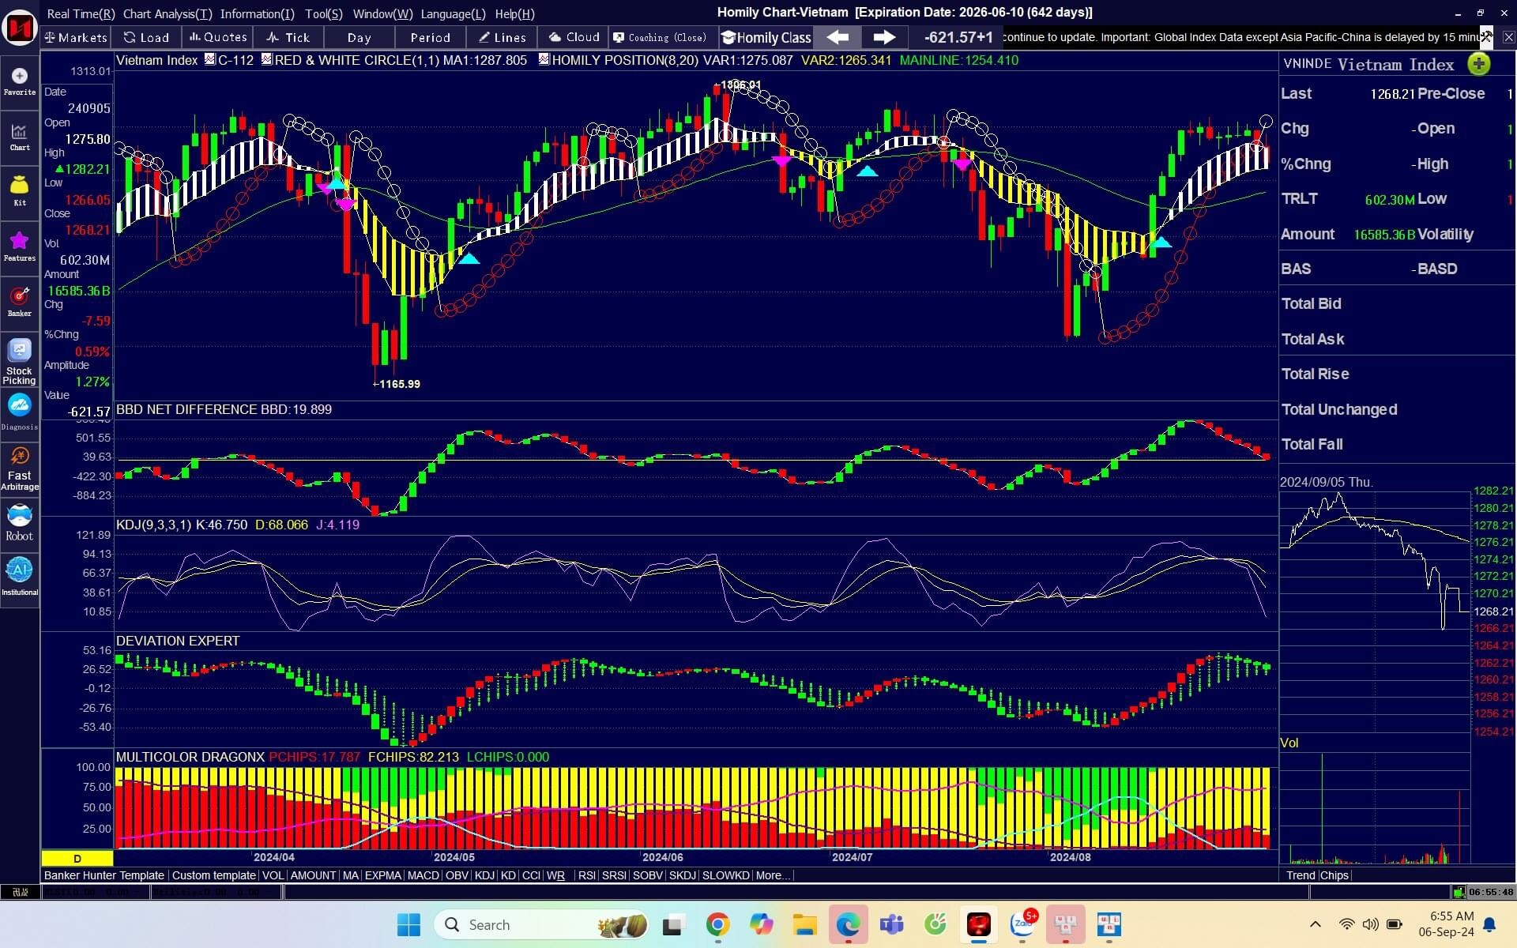Click the KDJ(9,3,3,1) indicator title

click(x=153, y=525)
